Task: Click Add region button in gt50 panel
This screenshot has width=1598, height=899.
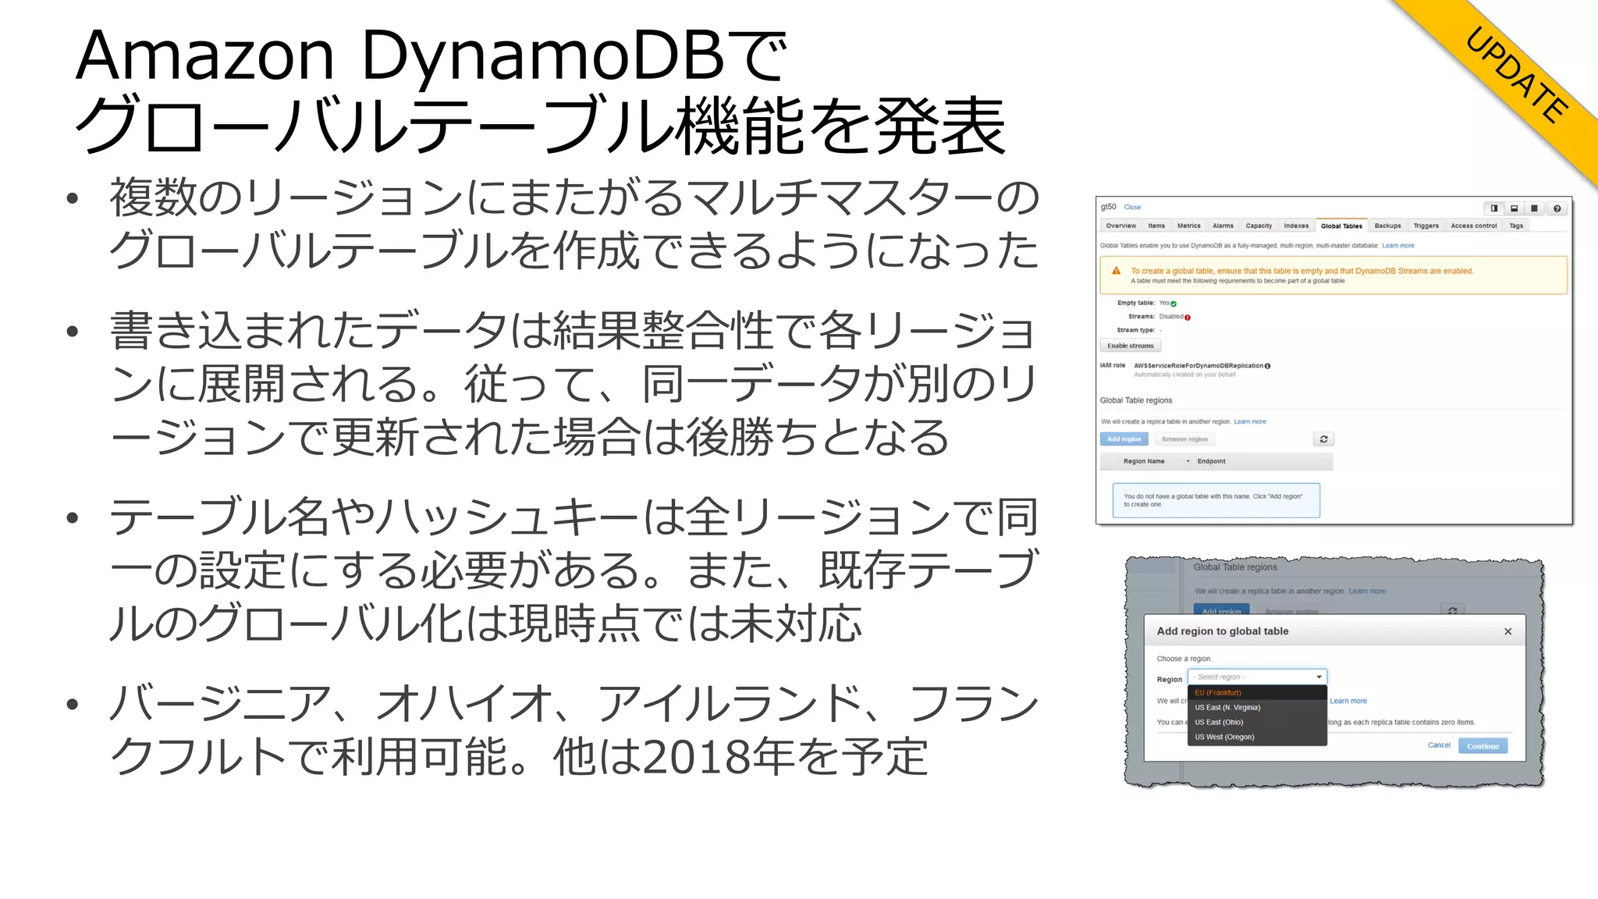Action: [1124, 439]
